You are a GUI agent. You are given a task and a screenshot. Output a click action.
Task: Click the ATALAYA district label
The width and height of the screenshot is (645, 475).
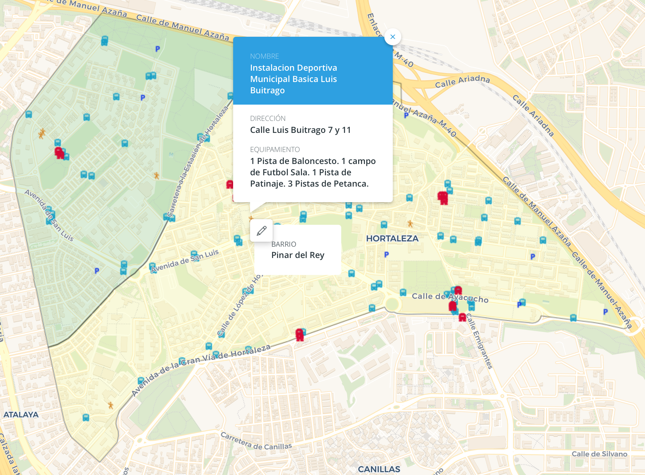pos(21,415)
